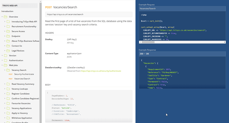The height and width of the screenshot is (123, 229).
Task: Expand the Authentication tree node arrow
Action: pos(2,61)
